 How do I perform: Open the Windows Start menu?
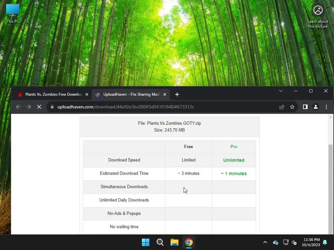tap(146, 242)
